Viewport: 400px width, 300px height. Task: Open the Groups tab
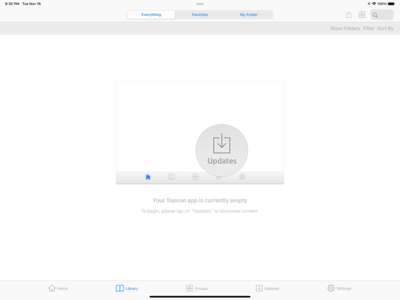point(196,288)
